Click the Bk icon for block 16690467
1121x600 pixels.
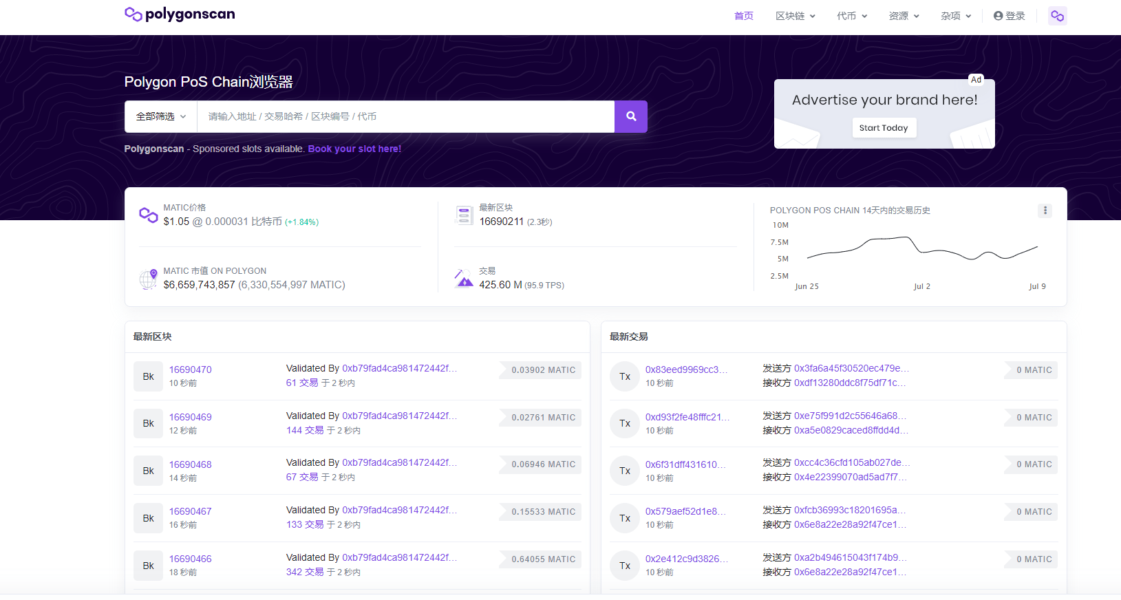(x=149, y=518)
